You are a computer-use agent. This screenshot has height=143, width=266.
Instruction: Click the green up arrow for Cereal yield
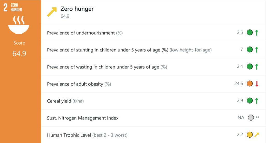(x=257, y=101)
